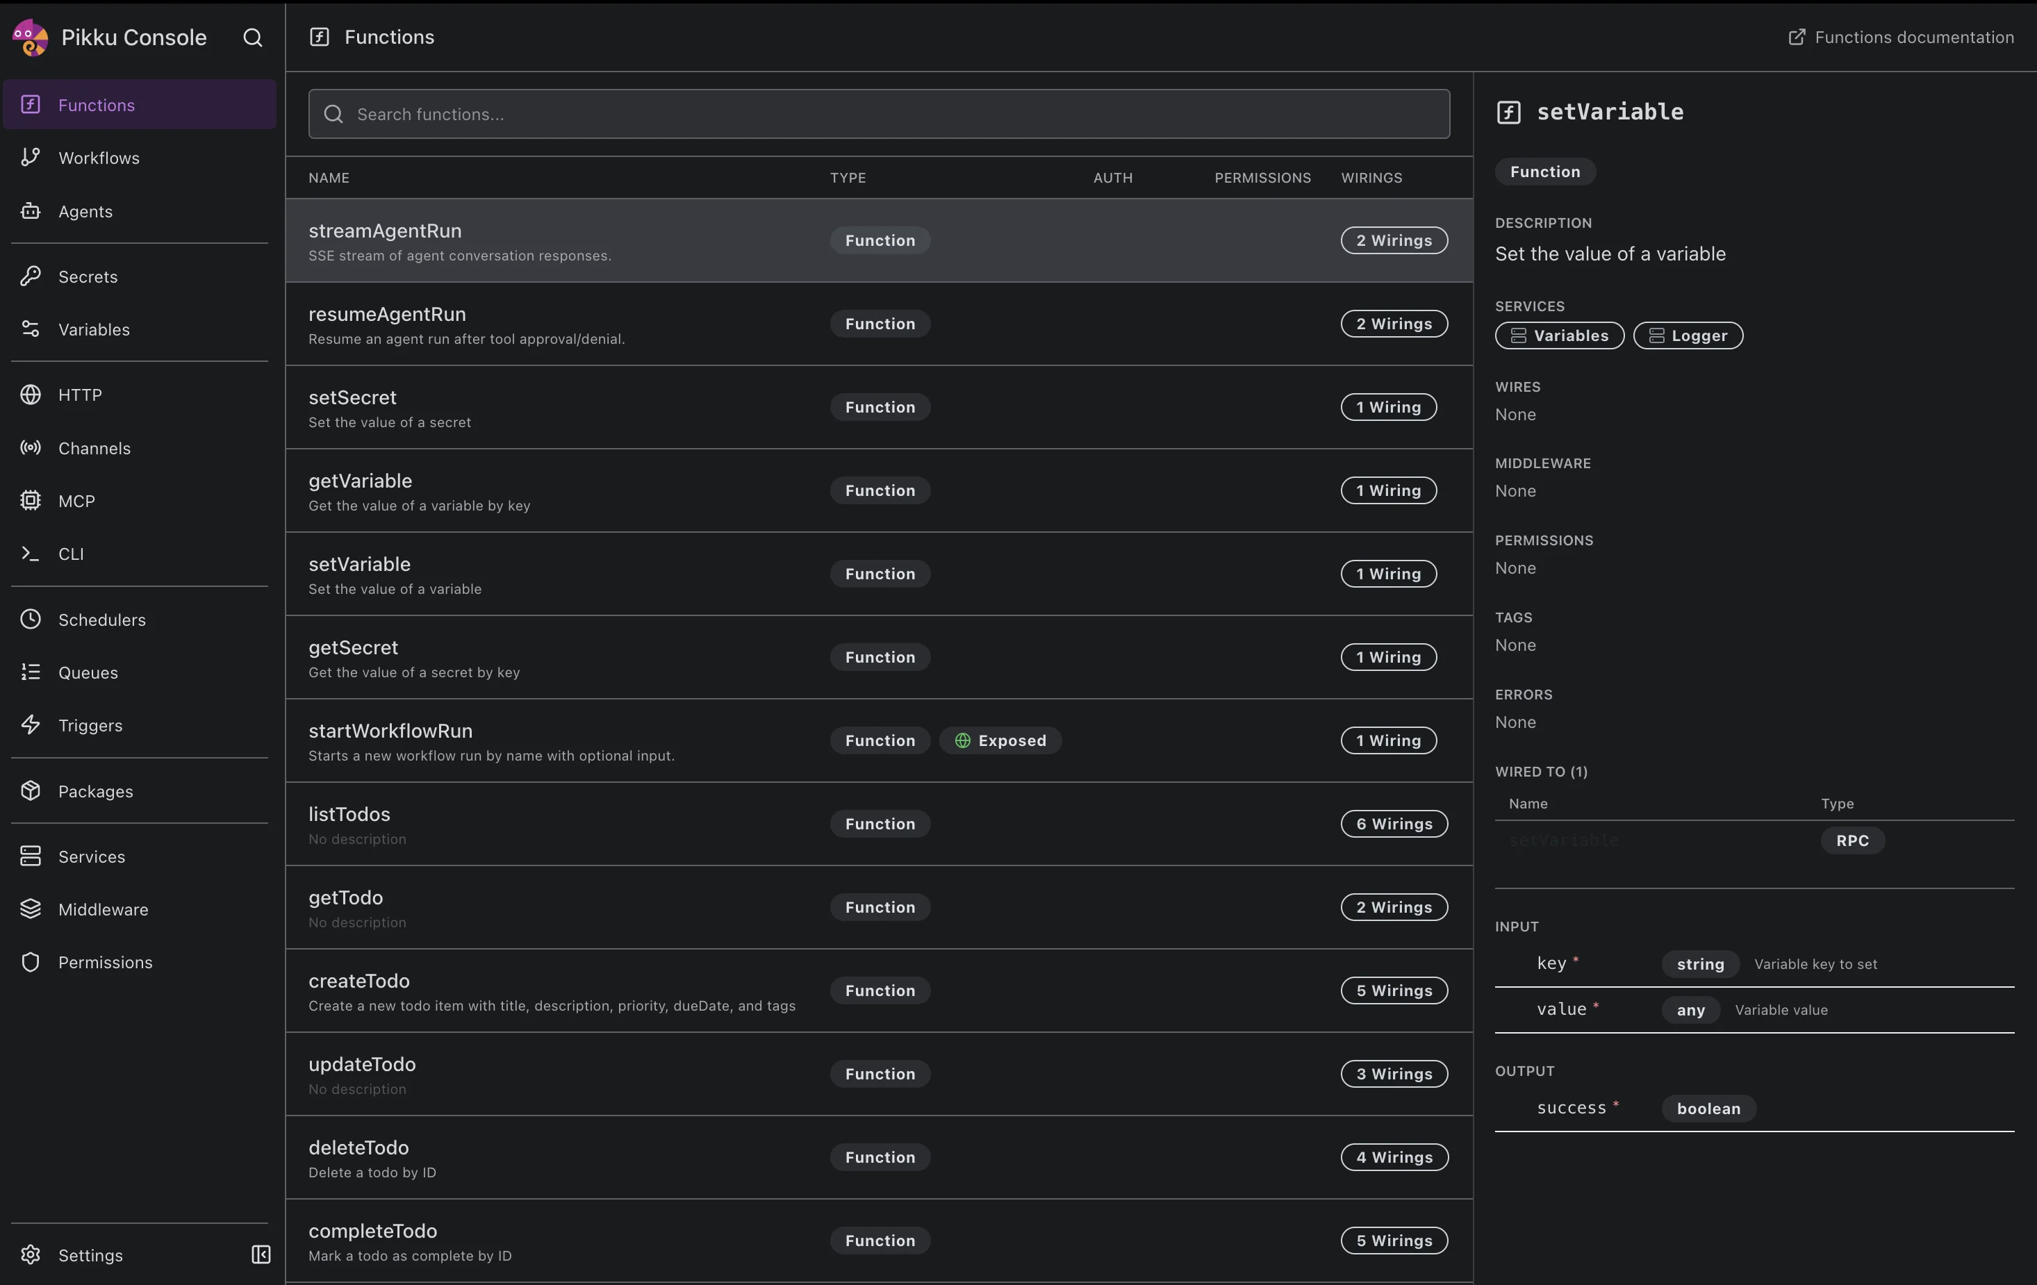This screenshot has width=2037, height=1285.
Task: Open the Channels section
Action: (93, 447)
